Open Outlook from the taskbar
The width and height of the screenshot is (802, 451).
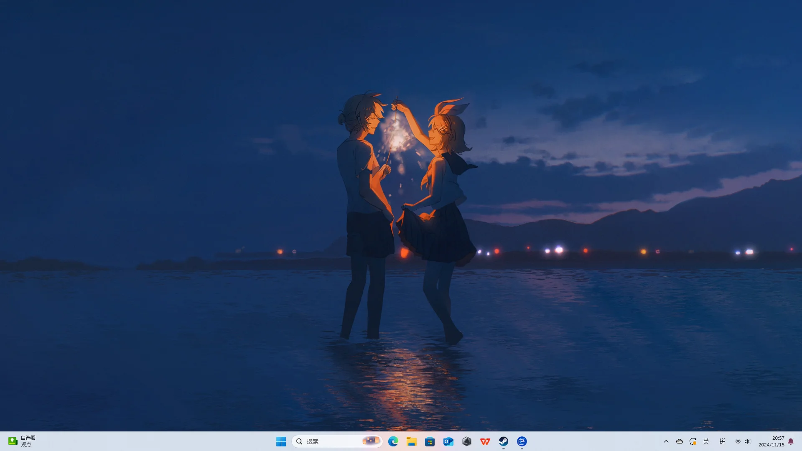448,441
